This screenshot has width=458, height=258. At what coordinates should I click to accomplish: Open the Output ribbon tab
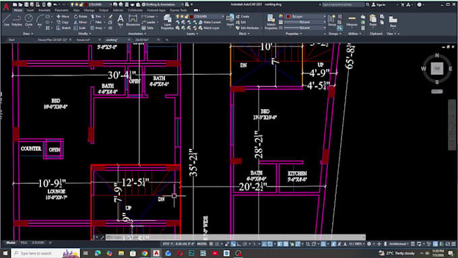[x=104, y=10]
